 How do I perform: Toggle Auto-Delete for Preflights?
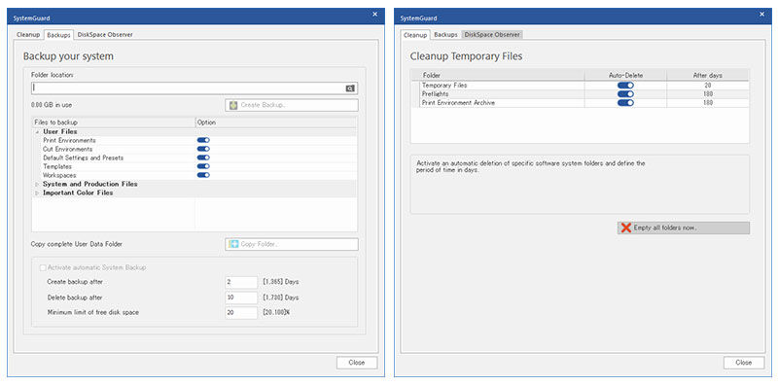[625, 93]
